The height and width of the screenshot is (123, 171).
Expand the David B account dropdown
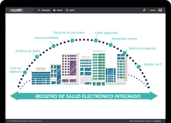[157, 10]
